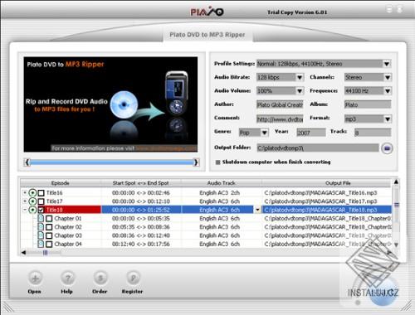Click the MADAGASCAR_Title16.mp3 output path
415x315 pixels.
[x=320, y=192]
